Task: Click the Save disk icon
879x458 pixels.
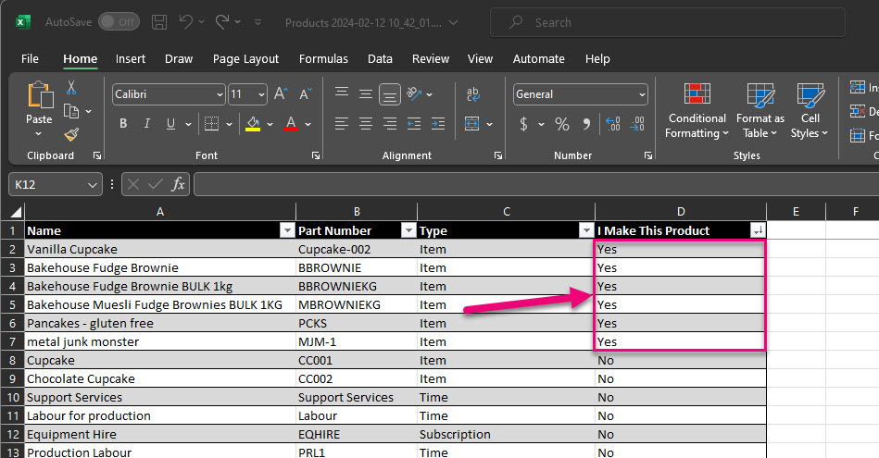Action: (159, 21)
